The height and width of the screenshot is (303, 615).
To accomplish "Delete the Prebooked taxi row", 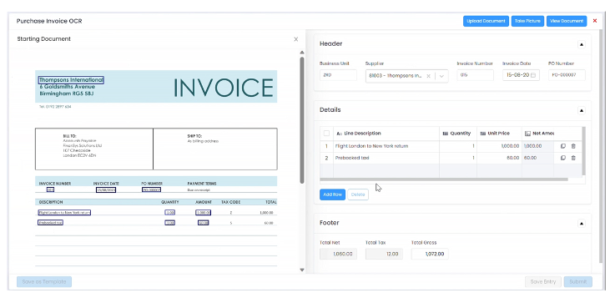I will tap(573, 158).
